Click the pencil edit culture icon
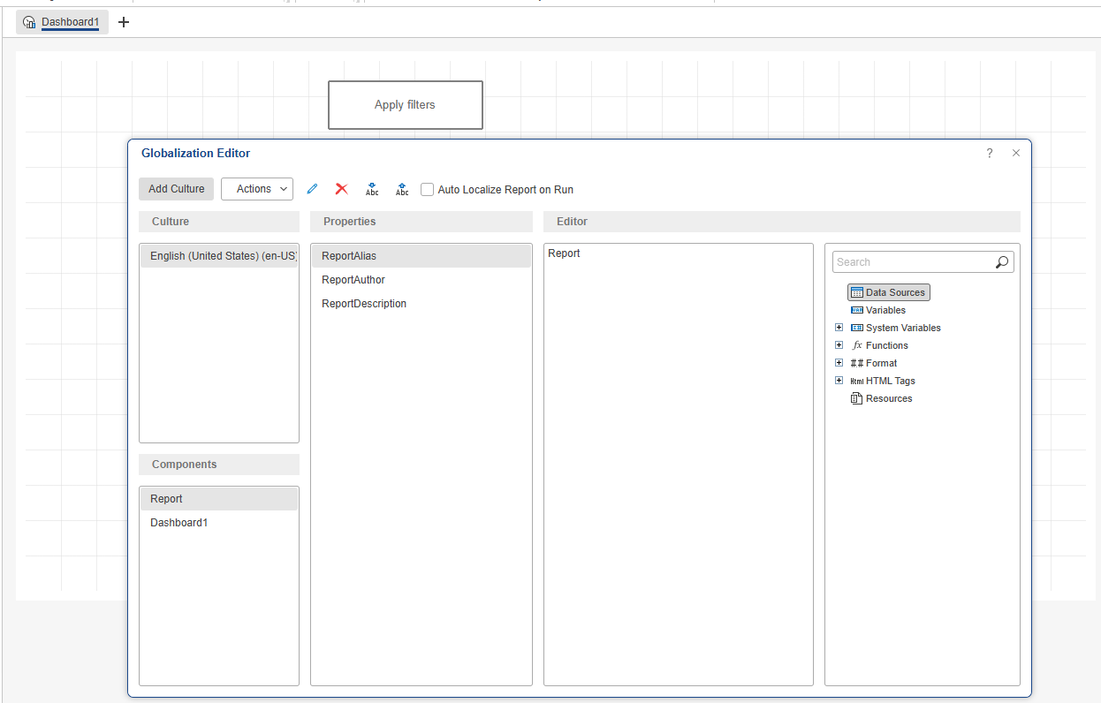 coord(312,189)
